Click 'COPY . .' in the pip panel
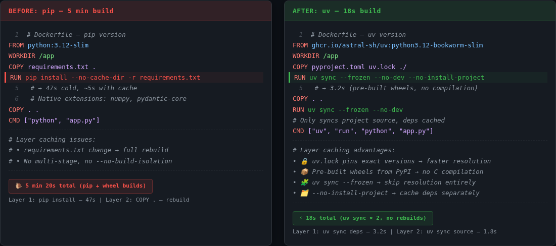 click(23, 109)
